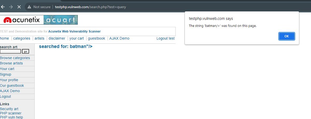Click the sidebar Logout link
The width and height of the screenshot is (311, 119).
5,97
